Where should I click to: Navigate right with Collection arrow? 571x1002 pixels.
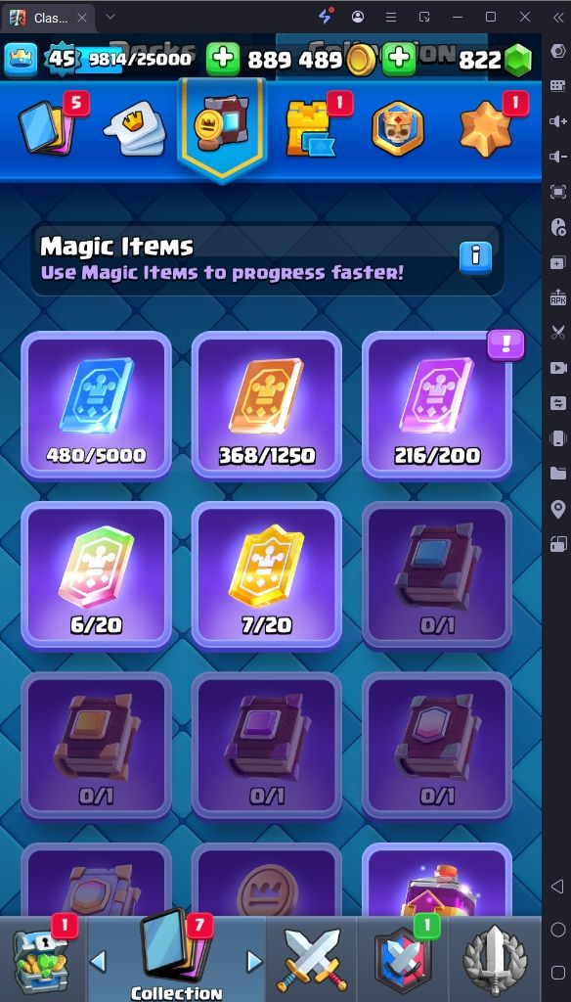(254, 961)
